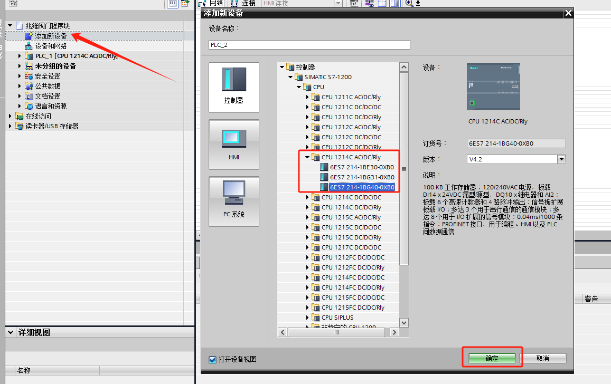Toggle the 打开设备视图 checkbox
Image resolution: width=611 pixels, height=384 pixels.
pos(212,360)
